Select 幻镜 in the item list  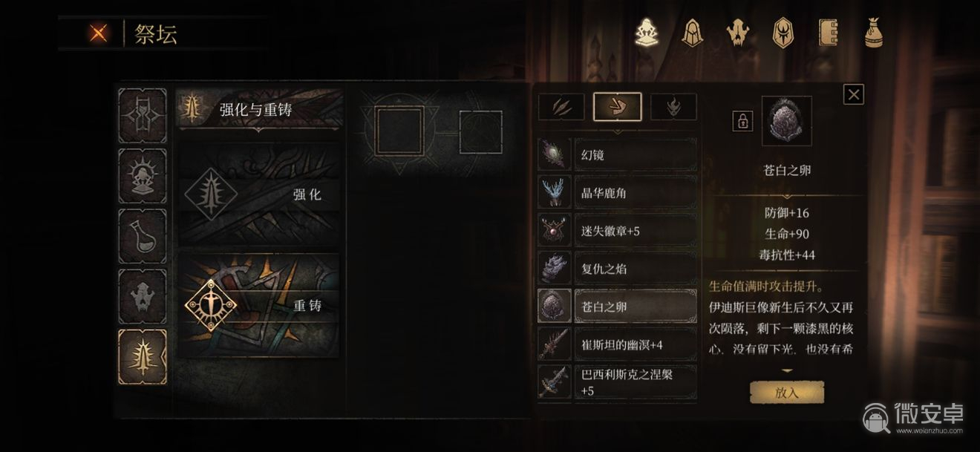tap(618, 155)
